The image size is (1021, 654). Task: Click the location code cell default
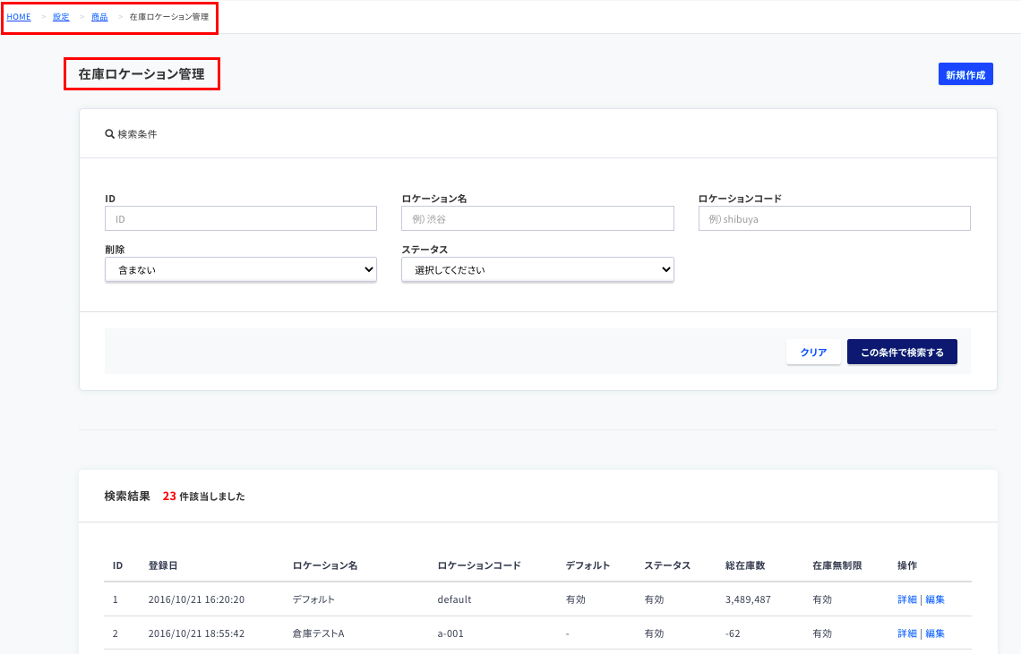454,599
